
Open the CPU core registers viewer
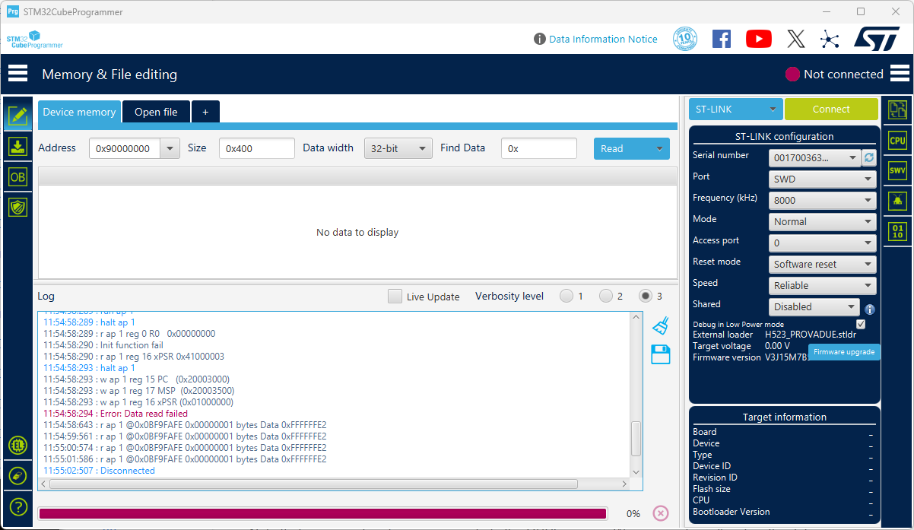coord(897,140)
